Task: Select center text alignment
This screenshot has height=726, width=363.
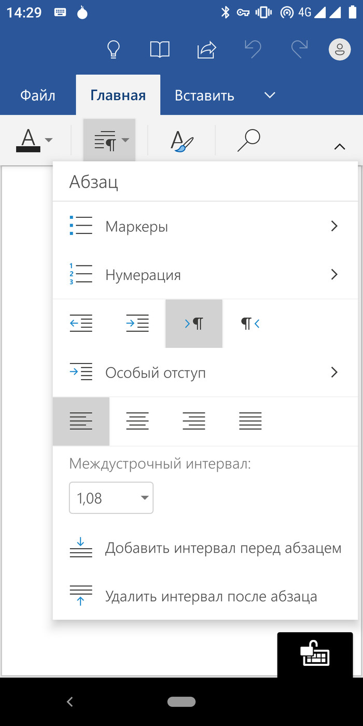Action: pos(137,421)
